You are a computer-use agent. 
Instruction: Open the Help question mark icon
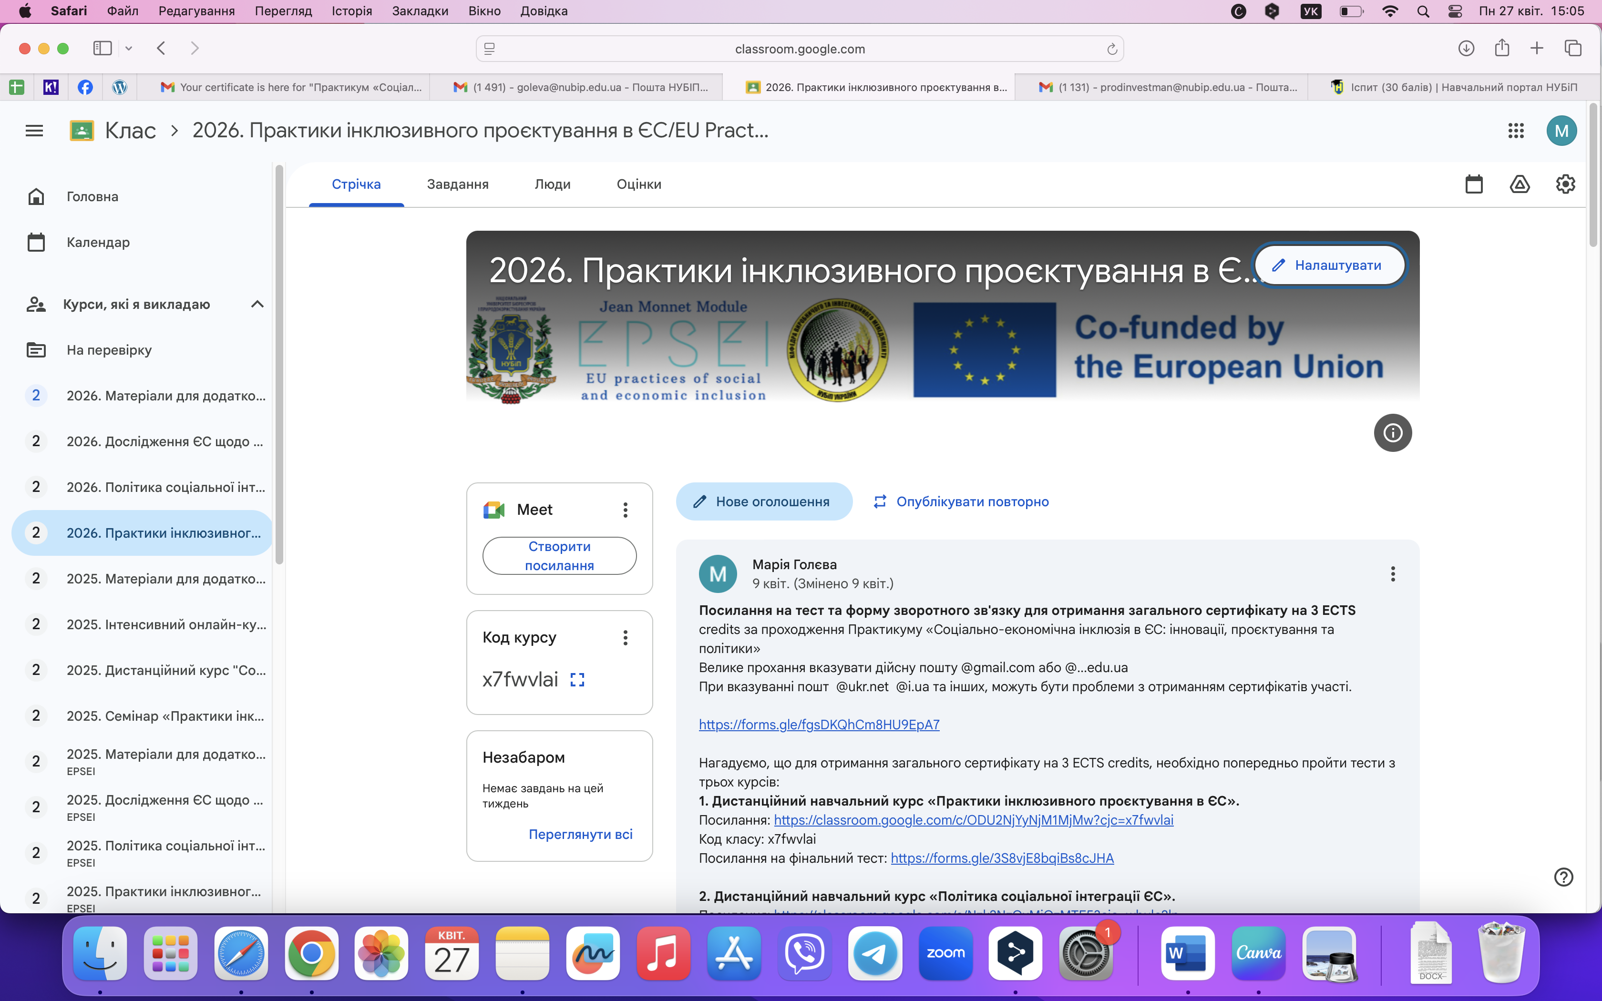[1563, 877]
